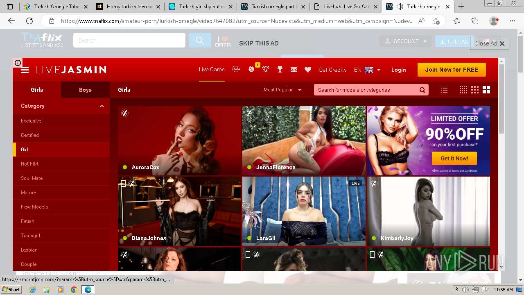
Task: Open the Collections icon in browser toolbar
Action: (475, 21)
